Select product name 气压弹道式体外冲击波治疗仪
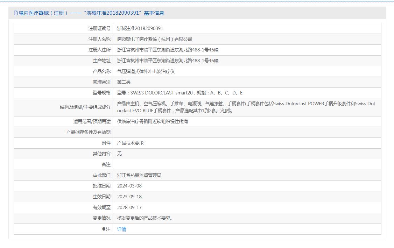Image resolution: width=394 pixels, height=248 pixels. pyautogui.click(x=146, y=71)
